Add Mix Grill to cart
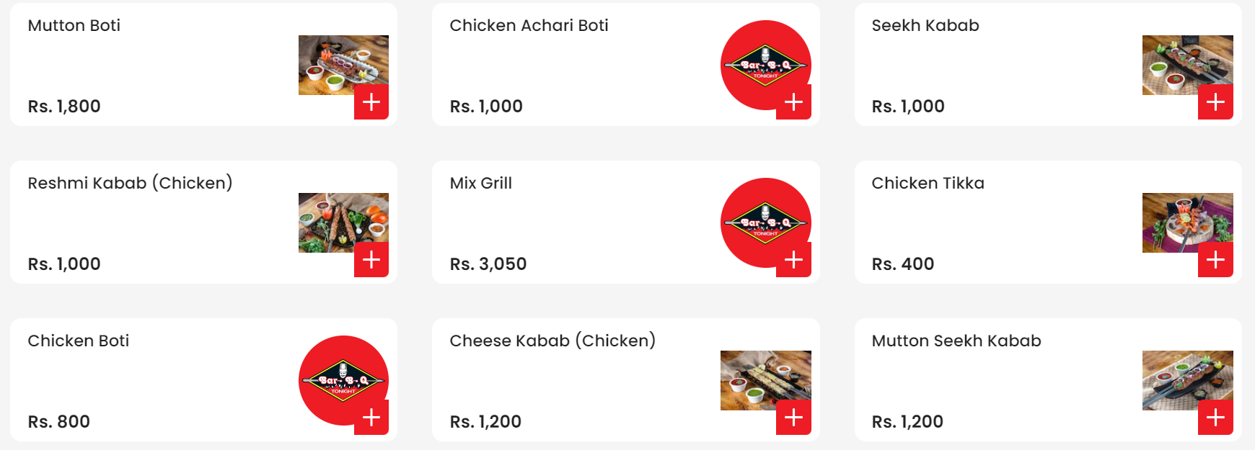 click(x=793, y=260)
